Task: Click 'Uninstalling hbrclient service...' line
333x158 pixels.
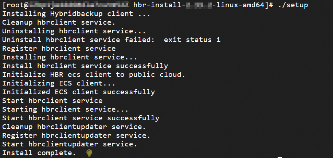Action: point(74,31)
